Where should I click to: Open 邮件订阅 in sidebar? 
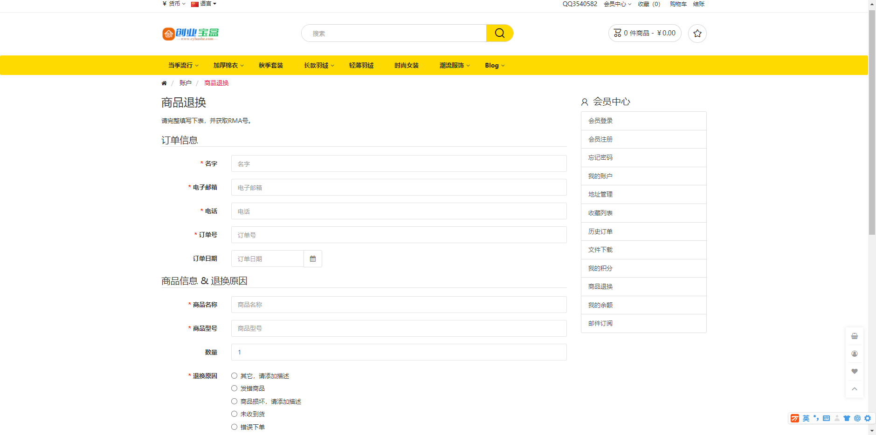click(x=643, y=323)
